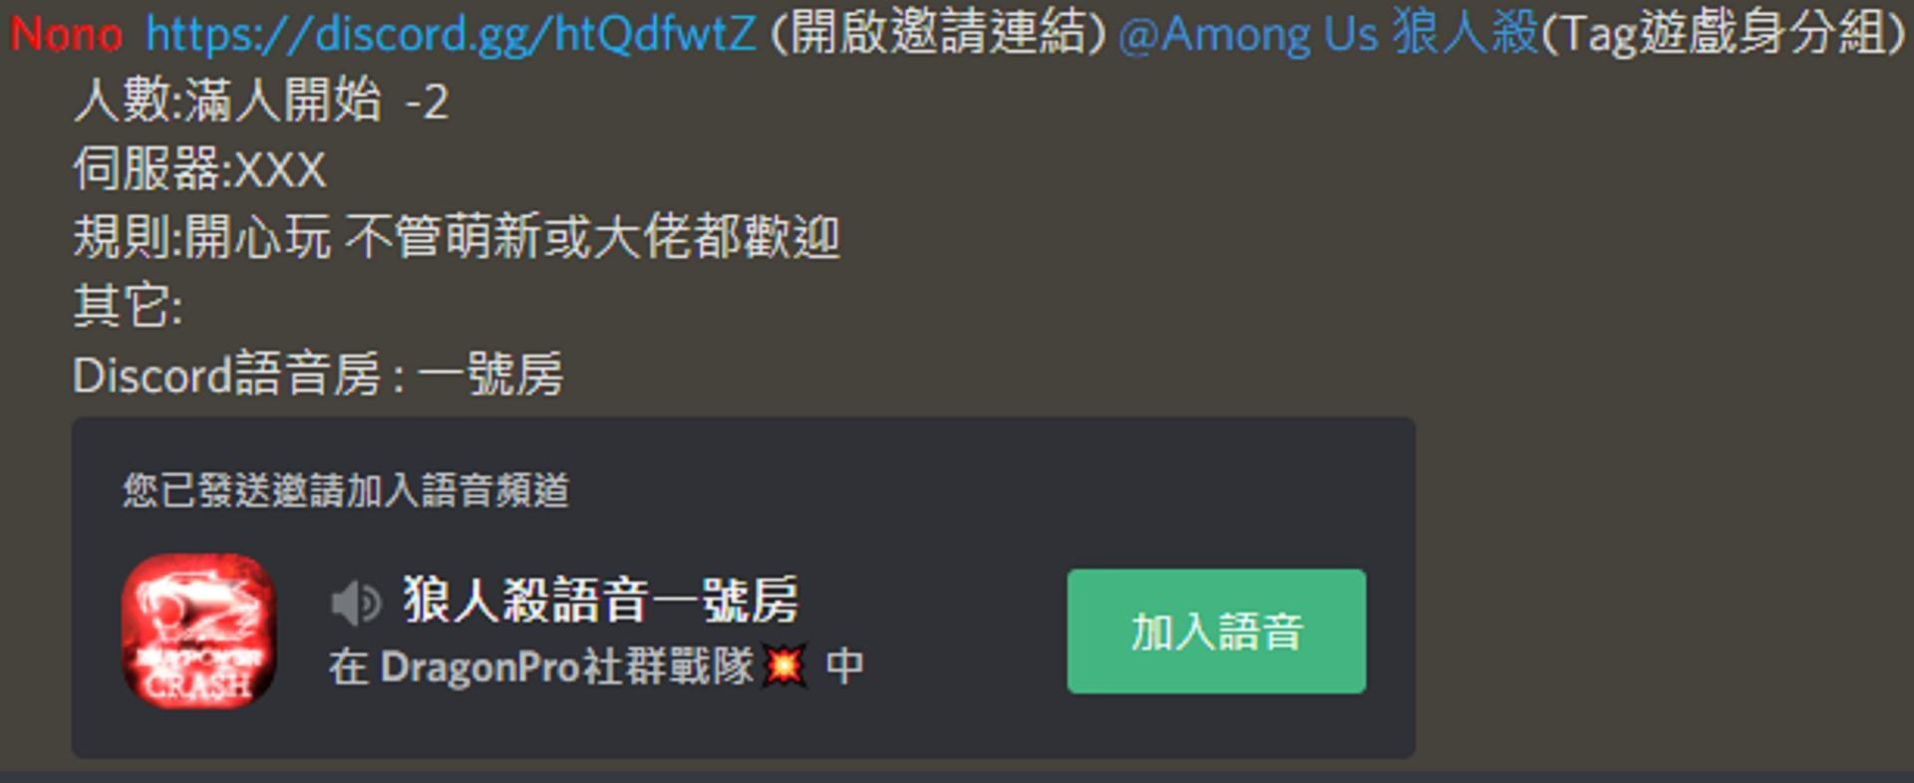
Task: Click the speaker icon beside 狼人殺語音一號房
Action: pyautogui.click(x=356, y=602)
